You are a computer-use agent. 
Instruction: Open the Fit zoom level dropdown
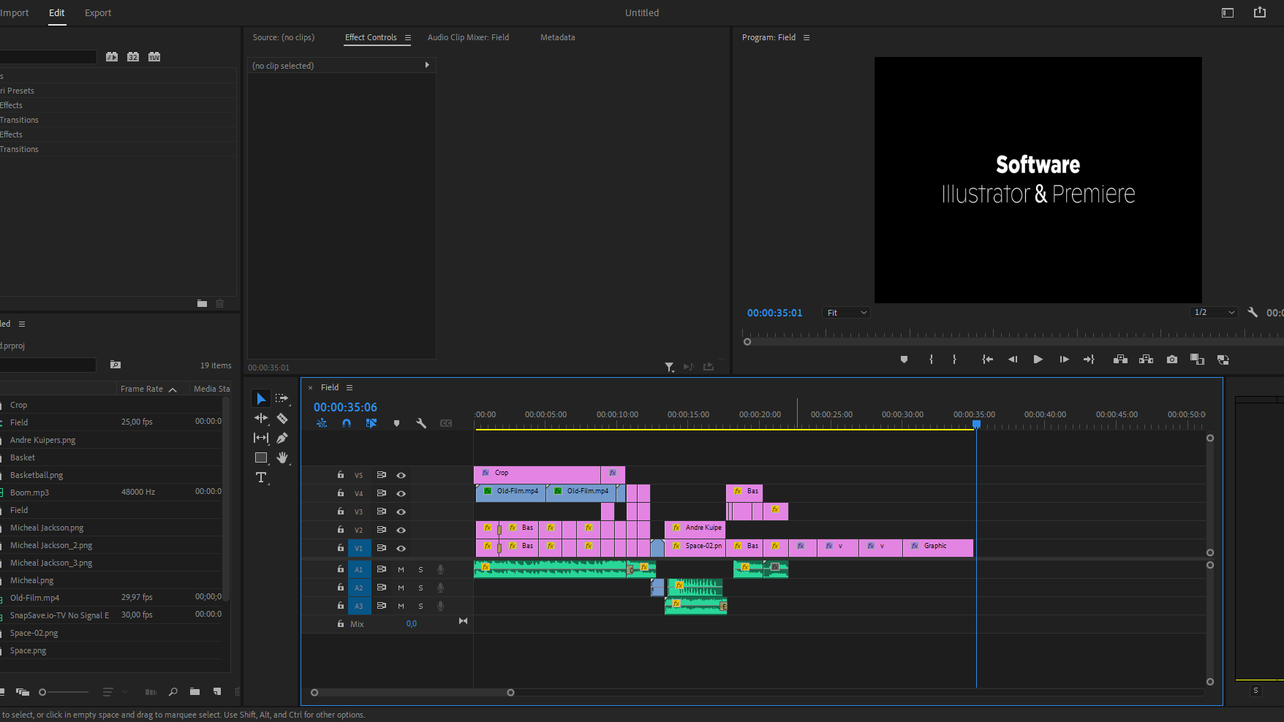(x=846, y=313)
